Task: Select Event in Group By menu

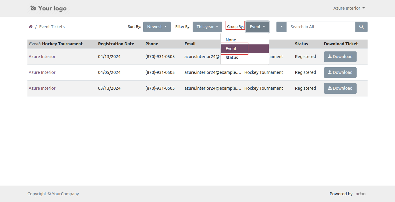Action: pyautogui.click(x=245, y=49)
